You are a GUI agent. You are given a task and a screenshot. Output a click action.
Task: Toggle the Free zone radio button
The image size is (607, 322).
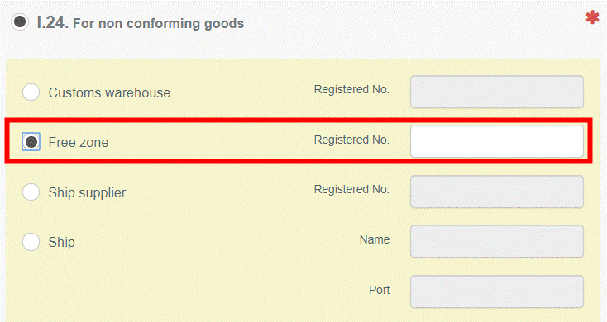[x=31, y=142]
